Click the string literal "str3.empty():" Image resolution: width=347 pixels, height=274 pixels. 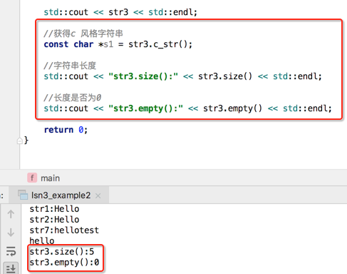click(145, 108)
